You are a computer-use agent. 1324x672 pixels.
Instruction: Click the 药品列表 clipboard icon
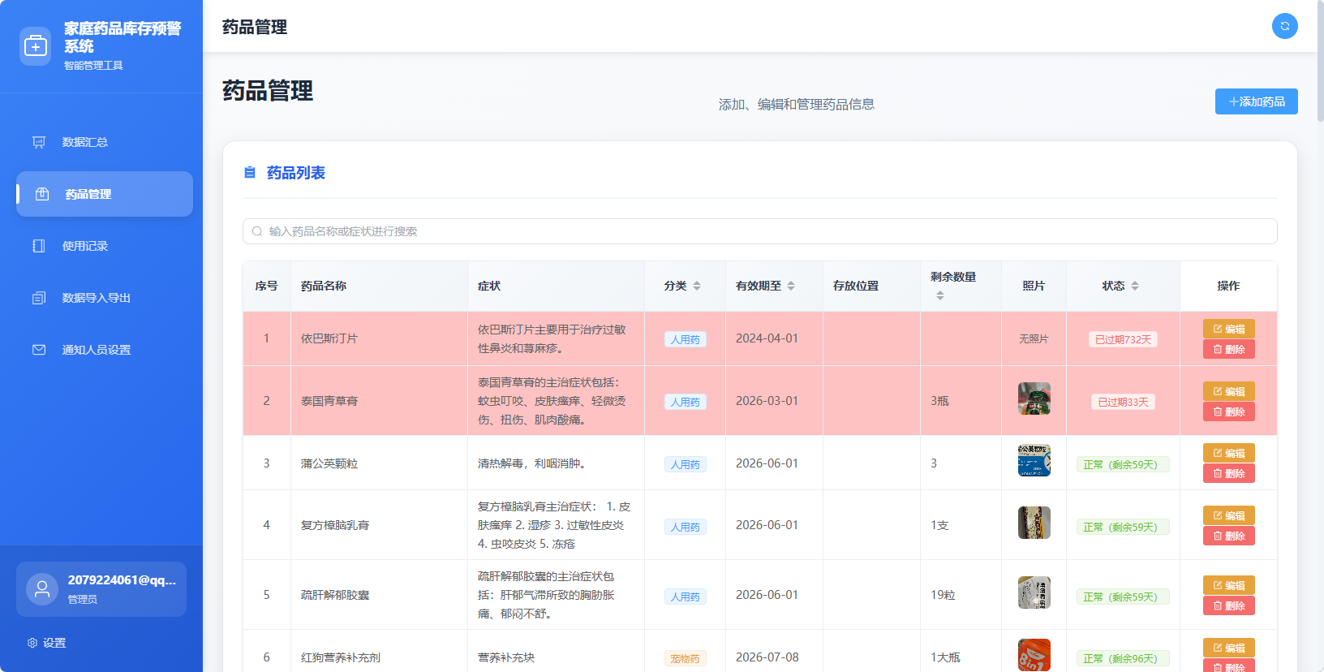click(x=250, y=173)
